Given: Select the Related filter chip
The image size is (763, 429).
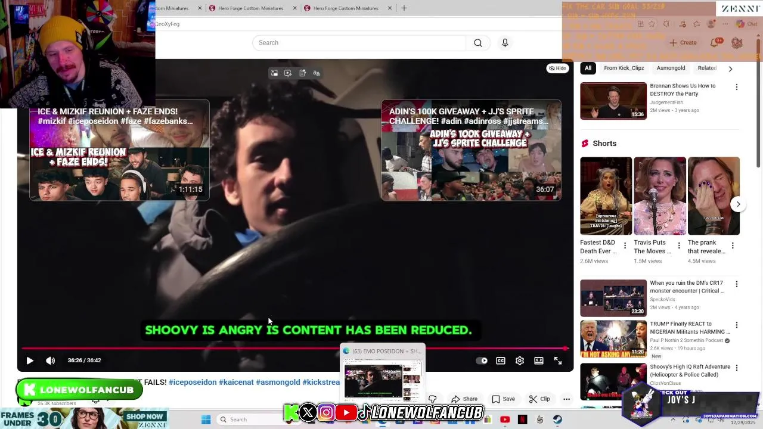Looking at the screenshot, I should point(707,68).
